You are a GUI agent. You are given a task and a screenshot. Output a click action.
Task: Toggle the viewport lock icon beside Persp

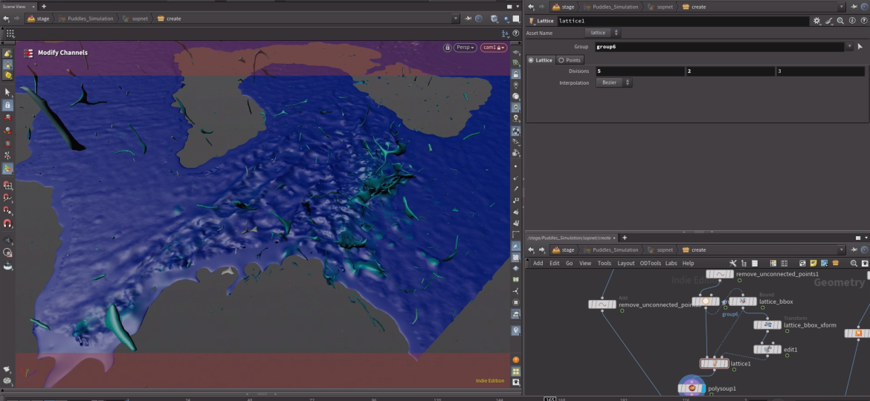pyautogui.click(x=447, y=48)
